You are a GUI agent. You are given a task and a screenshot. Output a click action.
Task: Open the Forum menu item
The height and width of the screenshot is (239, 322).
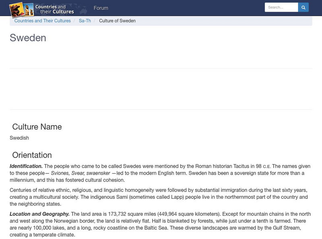[101, 8]
